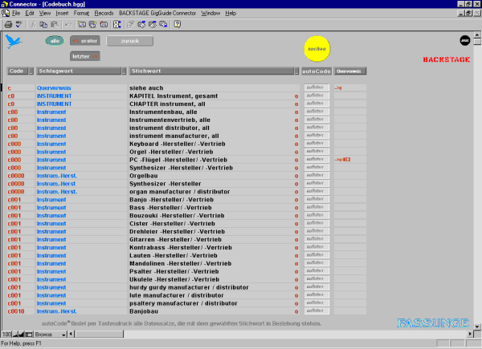This screenshot has height=349, width=482.
Task: Click the print icon in toolbar
Action: [8, 25]
